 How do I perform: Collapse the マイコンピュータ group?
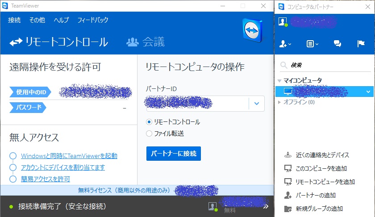(x=279, y=81)
